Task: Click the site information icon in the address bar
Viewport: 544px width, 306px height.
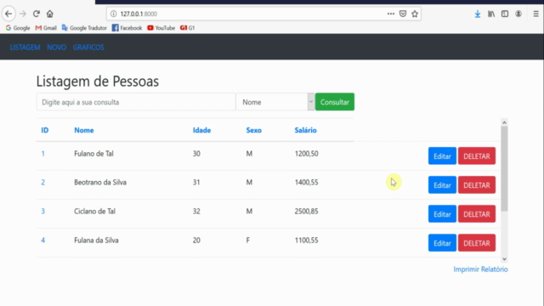Action: (x=113, y=14)
